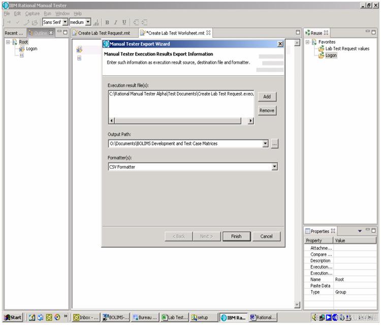
Task: Switch to Create Lab Test Worksheet.rmt tab
Action: [x=175, y=33]
